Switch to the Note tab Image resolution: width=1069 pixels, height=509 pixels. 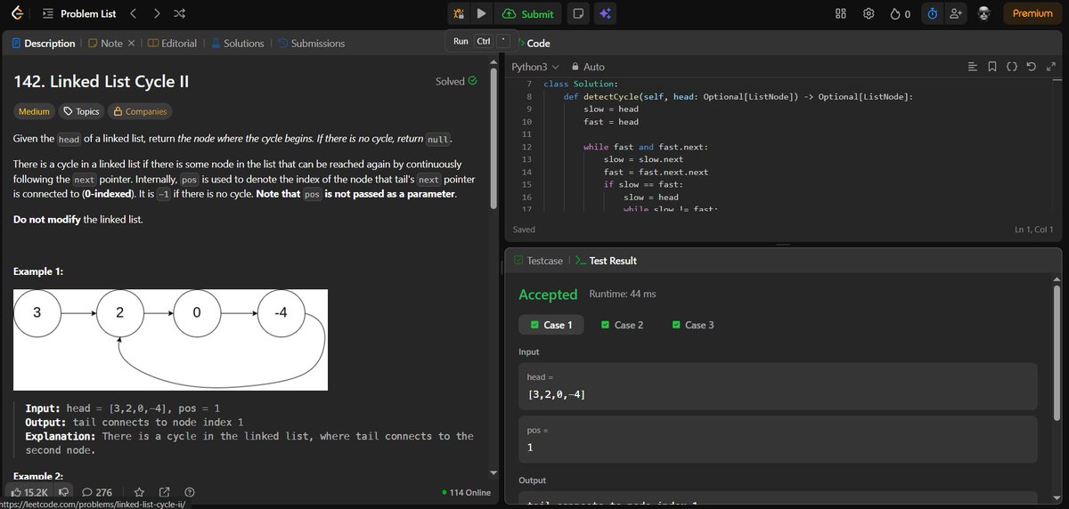(x=105, y=43)
